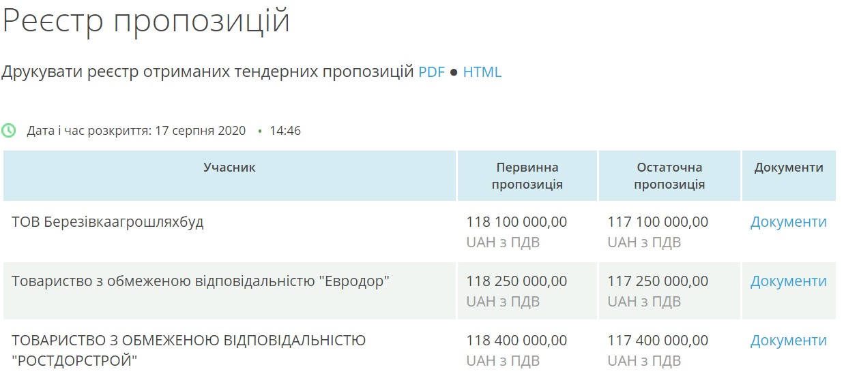Open Документи link for "Евродор" row
Image resolution: width=844 pixels, height=378 pixels.
pyautogui.click(x=788, y=281)
